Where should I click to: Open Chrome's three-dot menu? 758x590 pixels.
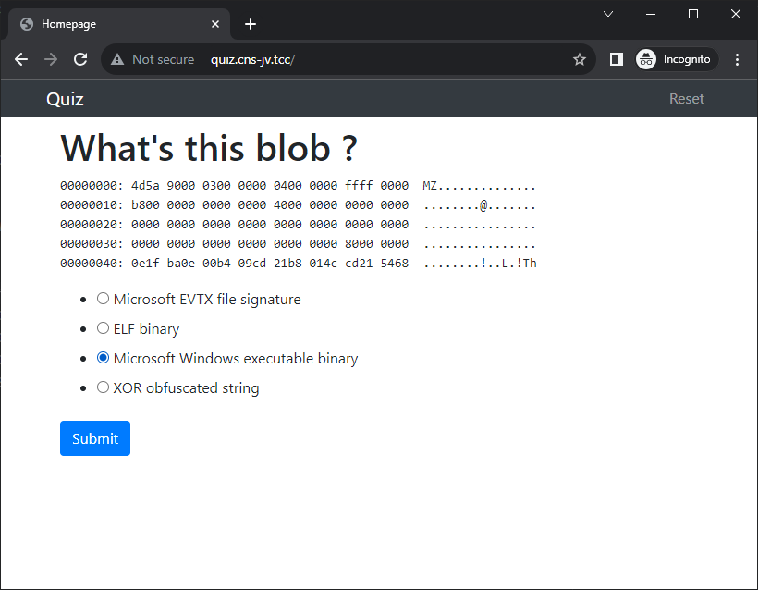737,59
